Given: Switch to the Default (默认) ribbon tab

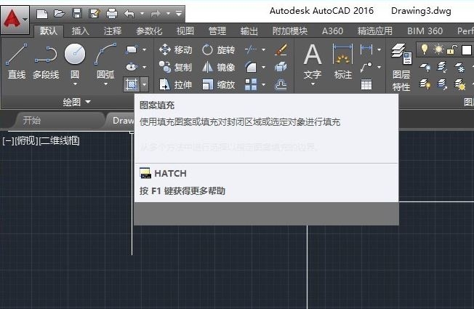Looking at the screenshot, I should click(x=49, y=31).
